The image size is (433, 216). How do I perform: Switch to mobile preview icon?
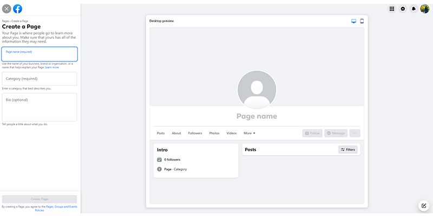point(362,21)
